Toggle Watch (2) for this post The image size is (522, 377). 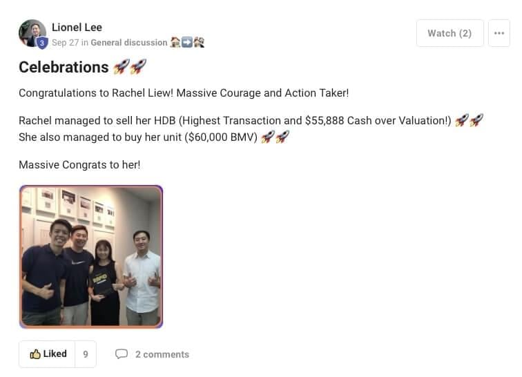coord(449,33)
